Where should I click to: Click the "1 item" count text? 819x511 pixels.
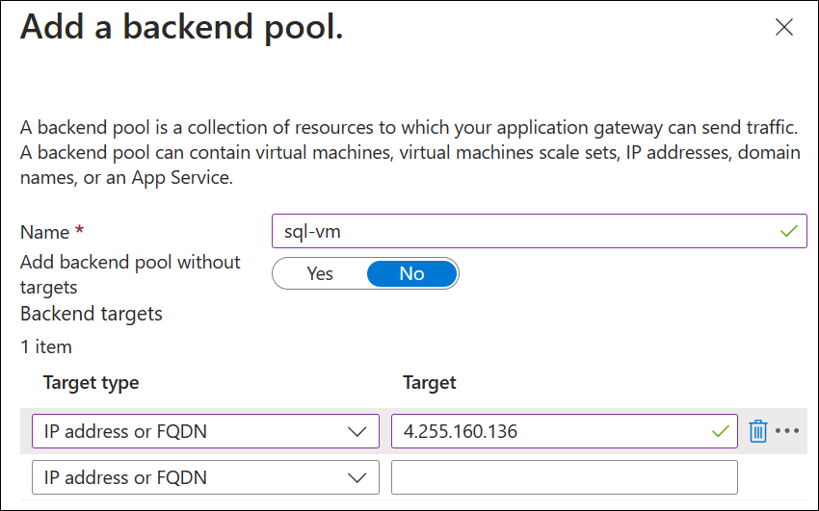pyautogui.click(x=46, y=346)
